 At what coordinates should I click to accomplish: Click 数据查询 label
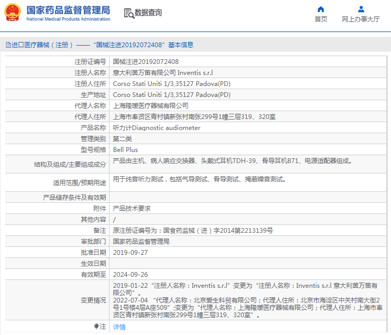point(148,13)
